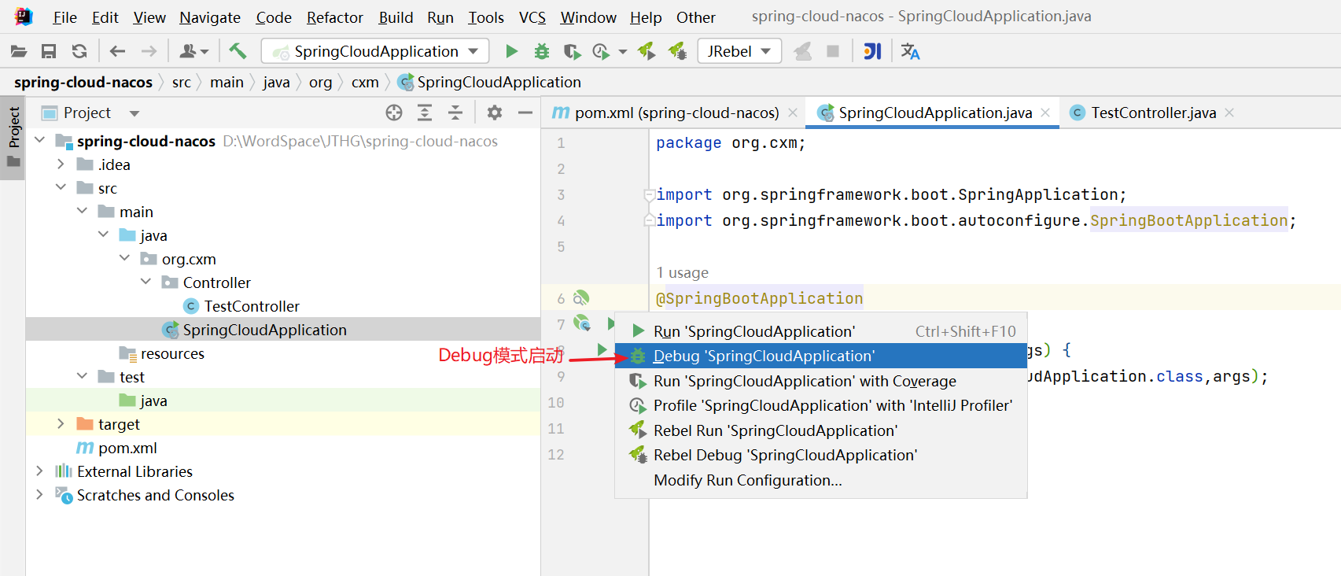Choose Modify Run Configuration...
Screen dimensions: 1341x576
(821, 480)
